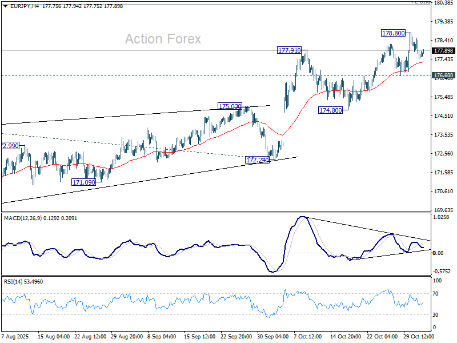Click the 29 Oct 12:00 date label
The width and height of the screenshot is (457, 343).
point(419,336)
